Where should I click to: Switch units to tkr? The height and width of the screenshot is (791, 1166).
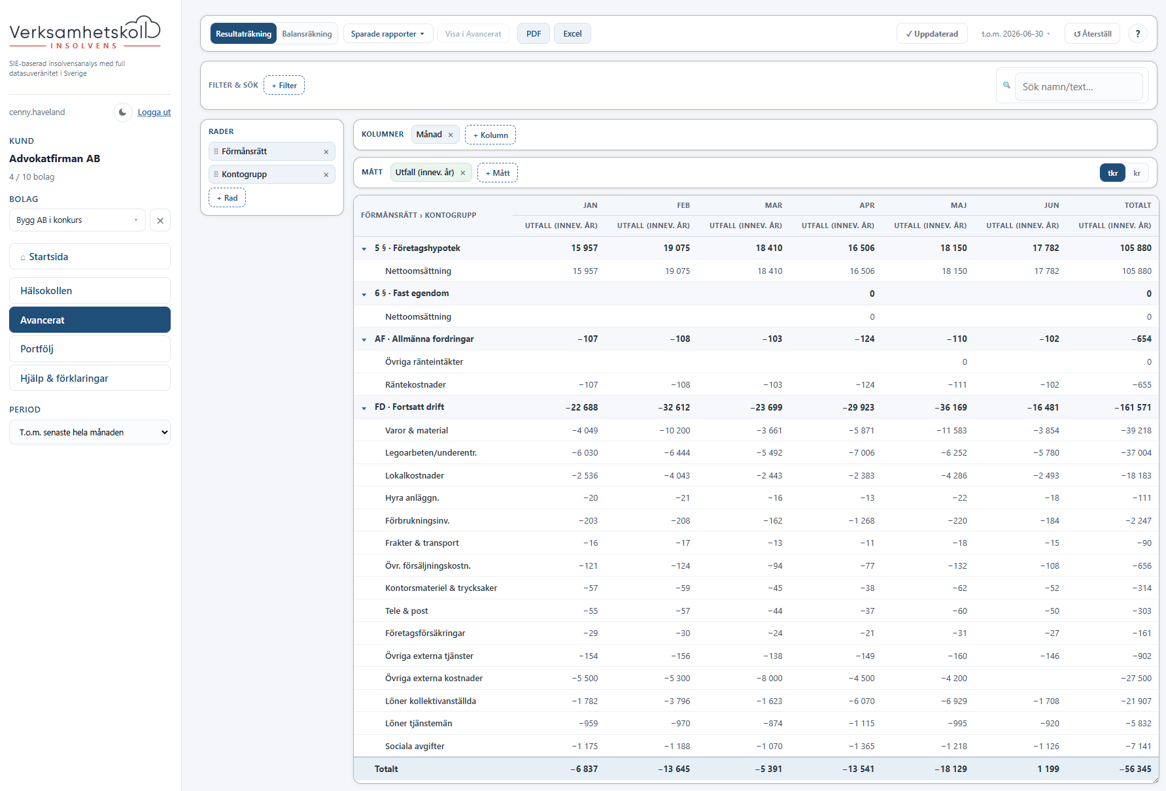1112,173
